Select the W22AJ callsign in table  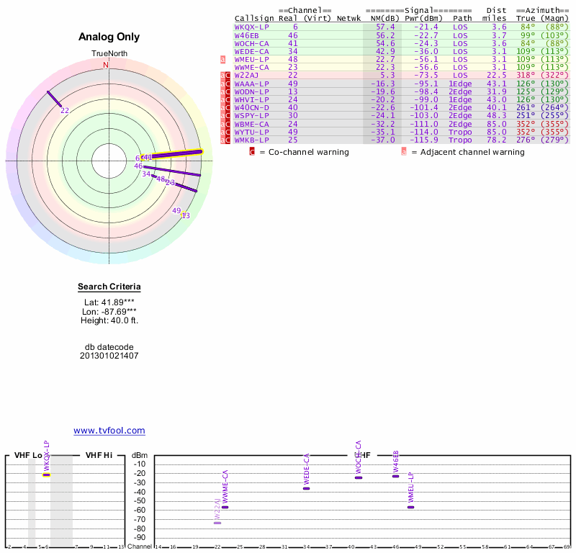[246, 76]
